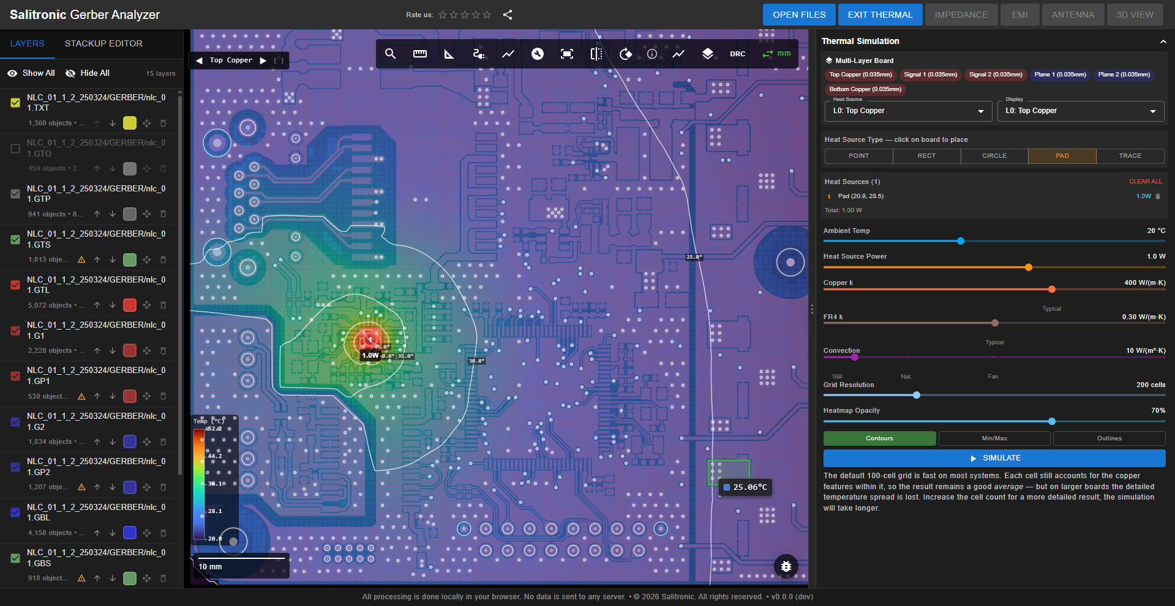Image resolution: width=1175 pixels, height=606 pixels.
Task: Click the Ambient Temp slider handle
Action: point(961,241)
